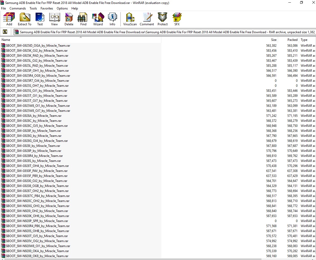316x260 pixels.
Task: Select SBOOT_SM-G925R4_OG9_by_Miracle_Team.rar
Action: (38, 76)
